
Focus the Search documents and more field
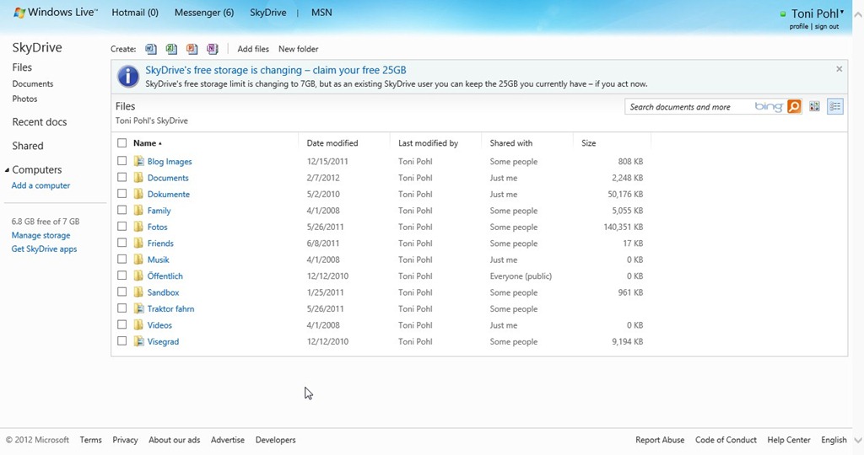[x=688, y=107]
